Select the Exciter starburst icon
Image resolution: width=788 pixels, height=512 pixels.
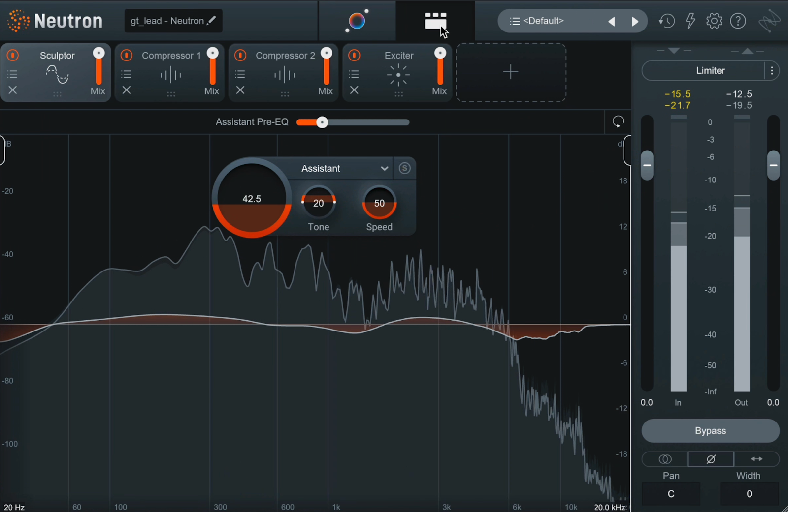[x=398, y=75]
